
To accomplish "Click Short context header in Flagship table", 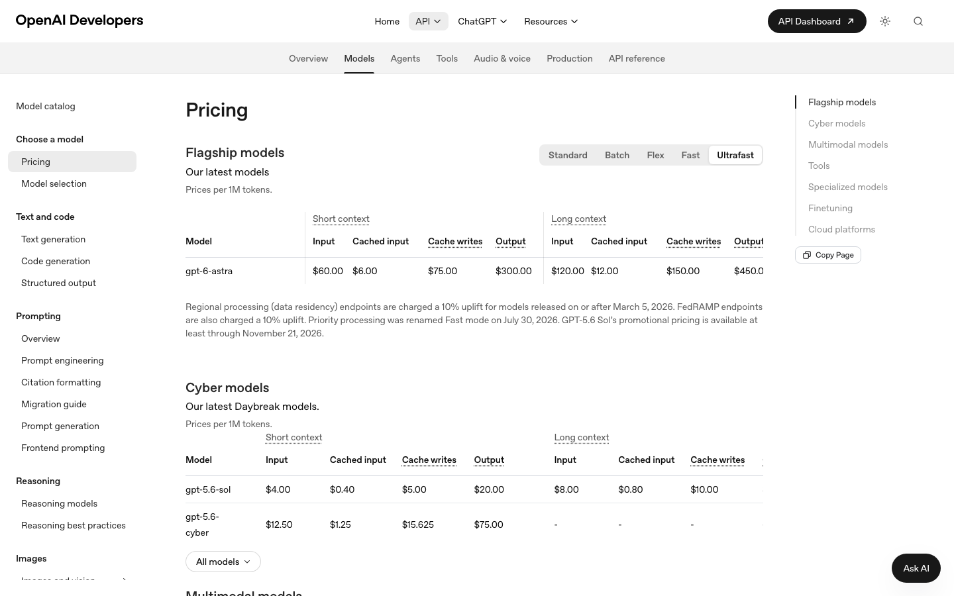I will (341, 219).
